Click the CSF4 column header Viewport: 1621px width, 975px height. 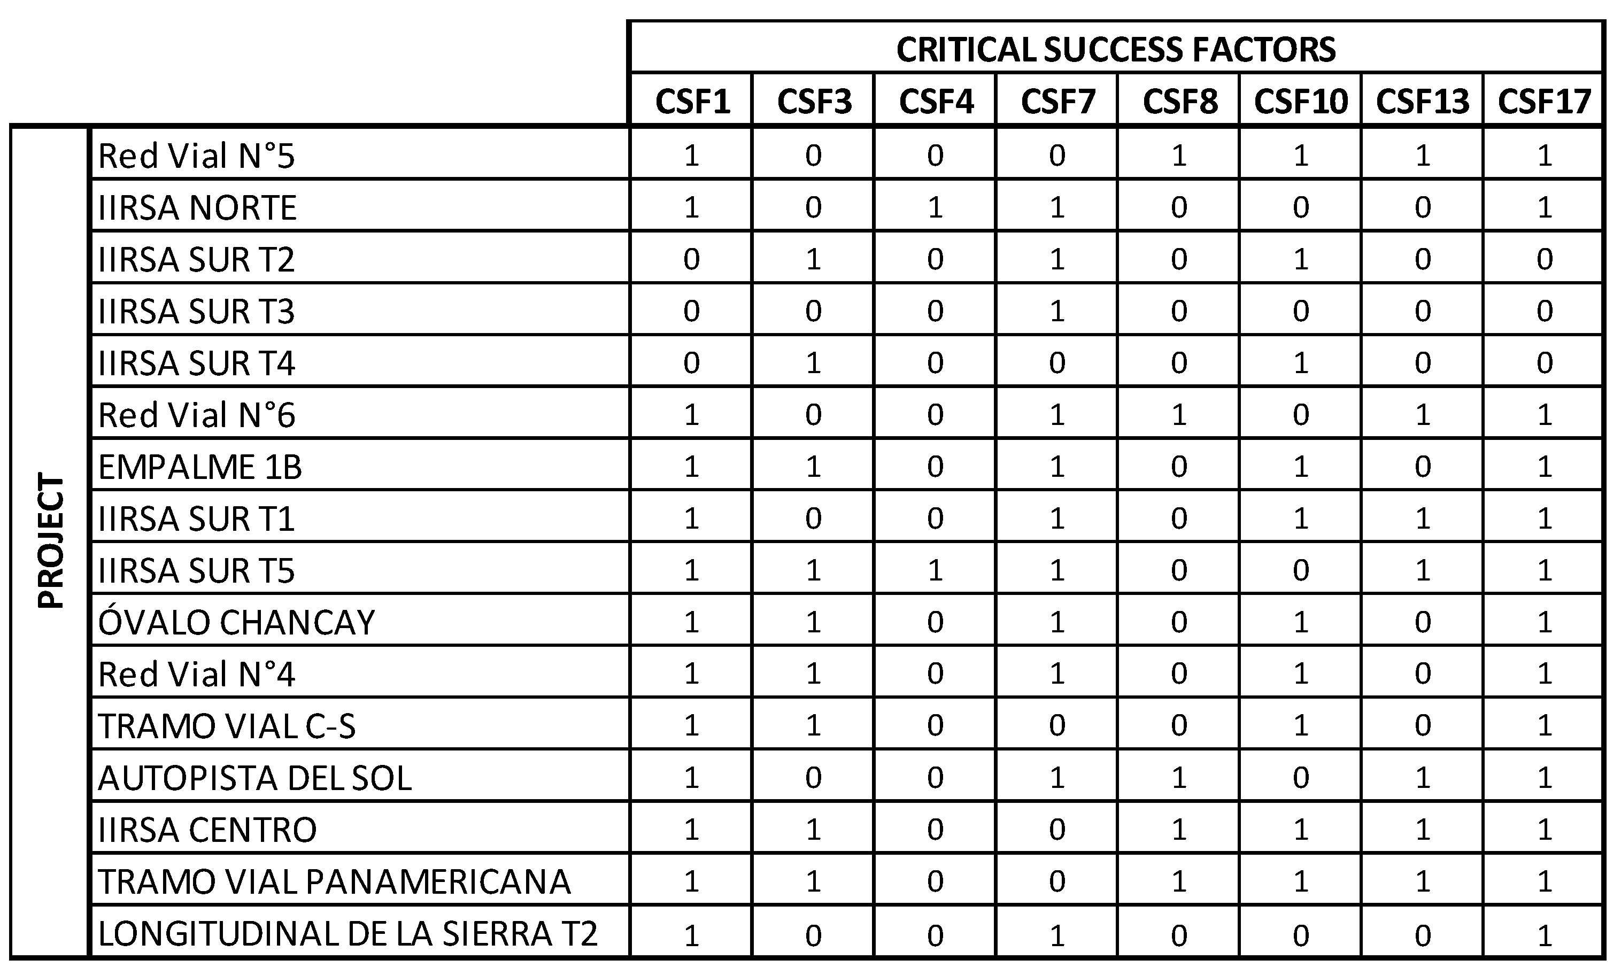point(936,100)
